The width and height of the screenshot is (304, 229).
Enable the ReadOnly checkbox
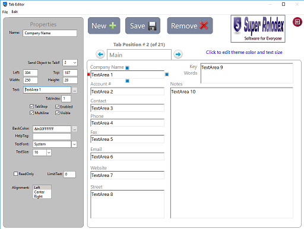[x=15, y=174]
